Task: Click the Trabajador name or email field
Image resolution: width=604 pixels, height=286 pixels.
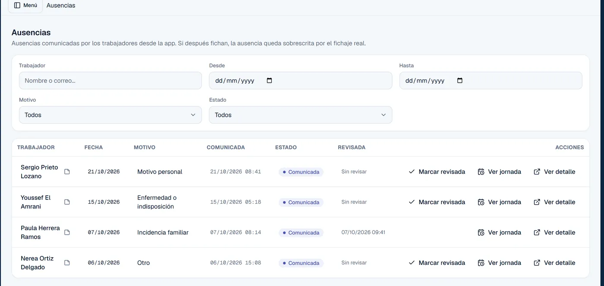Action: point(110,81)
